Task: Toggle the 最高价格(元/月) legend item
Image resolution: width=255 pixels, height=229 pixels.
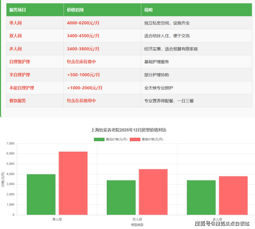Action: (152, 139)
